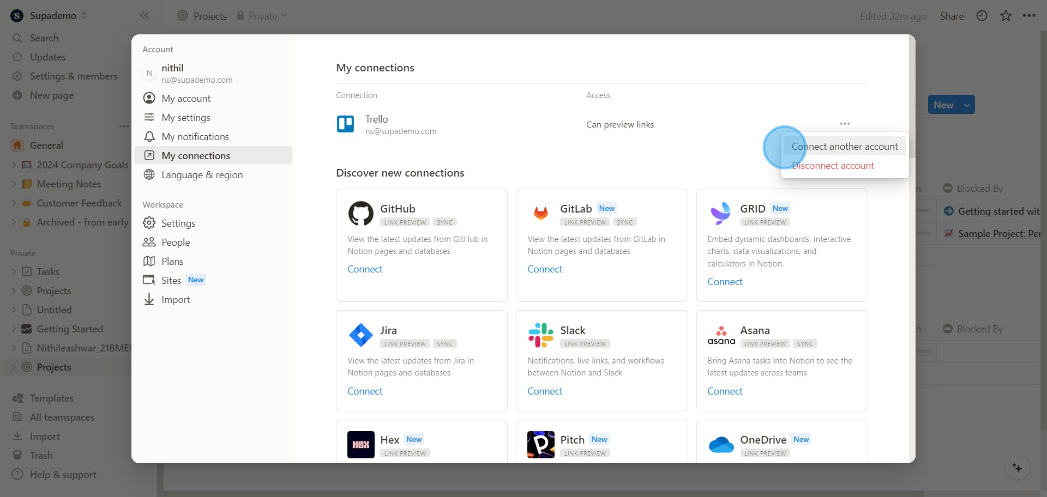Open page history clock icon
Image resolution: width=1047 pixels, height=497 pixels.
point(982,16)
